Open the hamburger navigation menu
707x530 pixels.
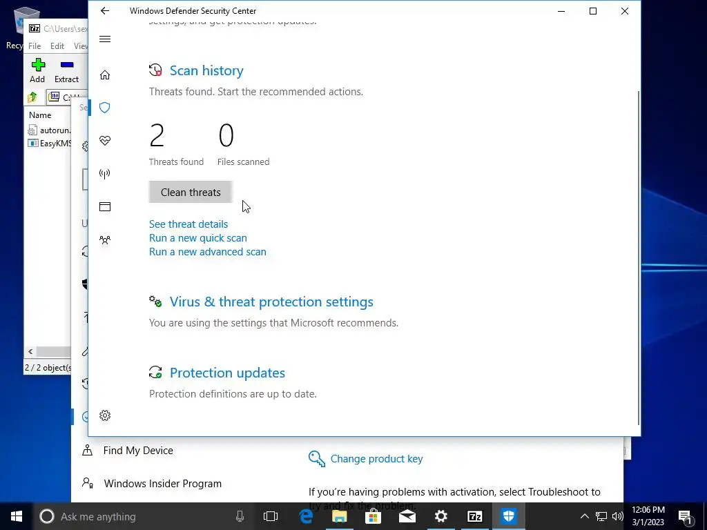pos(105,39)
